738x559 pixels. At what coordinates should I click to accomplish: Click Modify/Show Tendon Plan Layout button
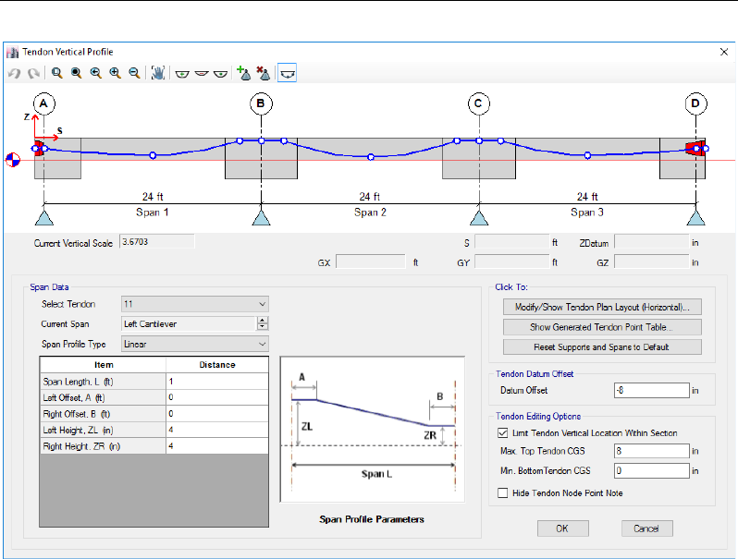click(602, 307)
